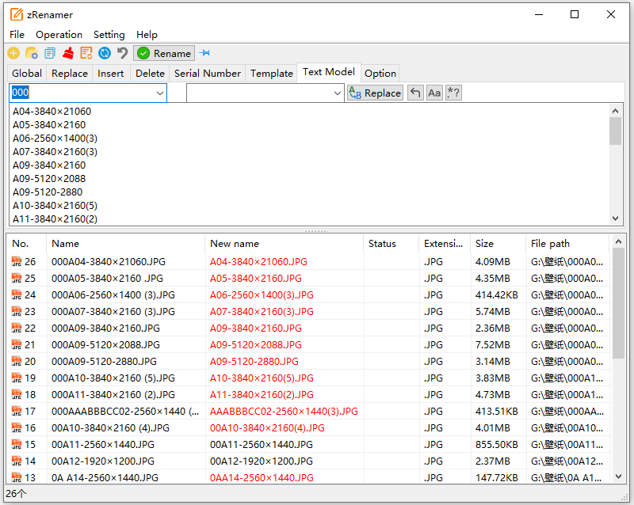The height and width of the screenshot is (505, 634).
Task: Toggle the *? wildcard option
Action: click(x=453, y=93)
